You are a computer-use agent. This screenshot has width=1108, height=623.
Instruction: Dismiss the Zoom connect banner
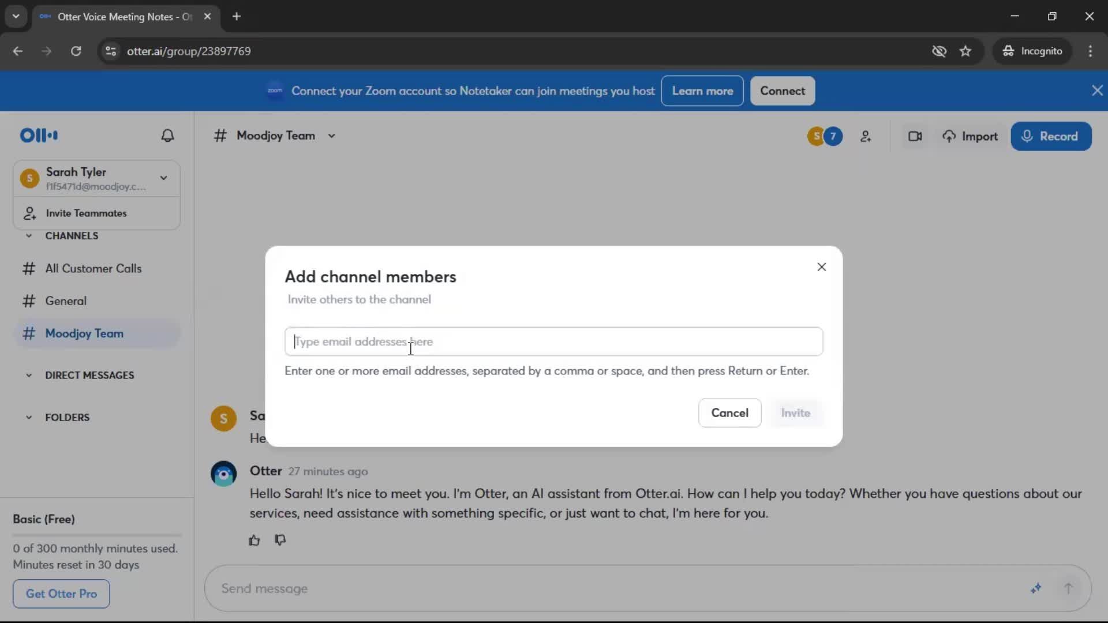[1097, 91]
